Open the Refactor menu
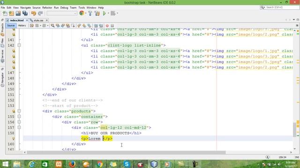The width and height of the screenshot is (300, 168). pyautogui.click(x=47, y=7)
